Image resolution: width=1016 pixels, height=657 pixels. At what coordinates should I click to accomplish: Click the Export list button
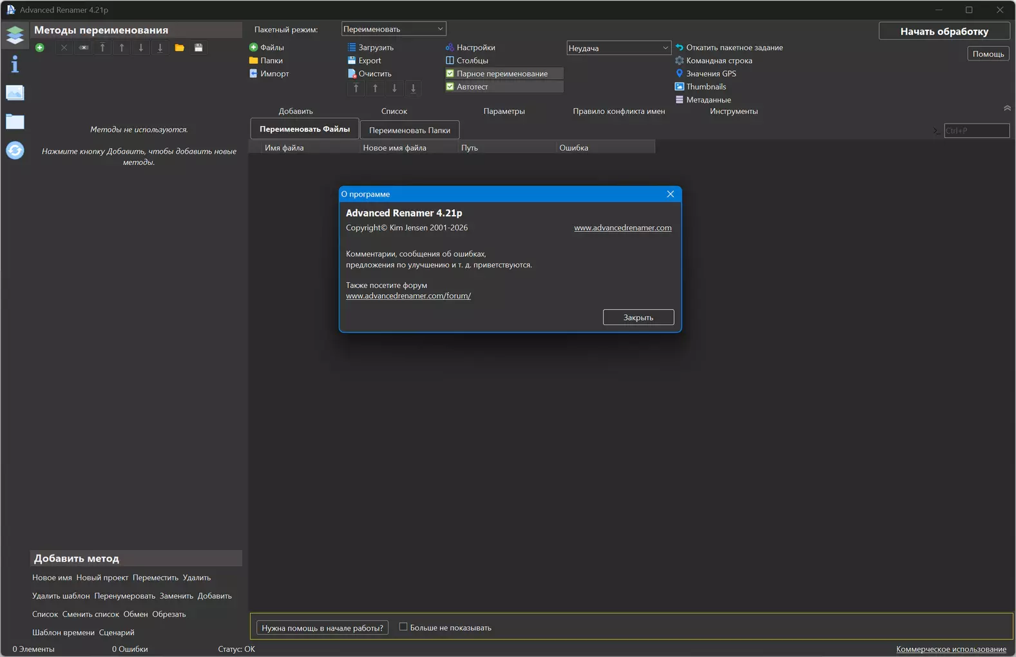[x=365, y=61]
